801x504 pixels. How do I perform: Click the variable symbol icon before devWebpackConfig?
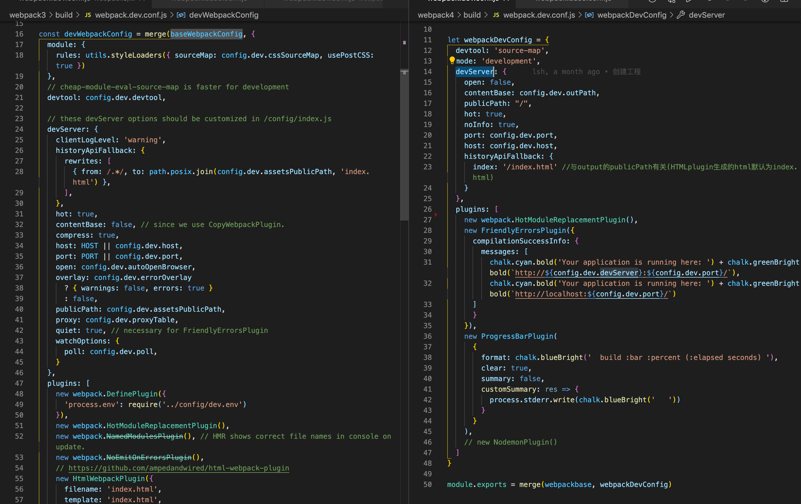pyautogui.click(x=181, y=15)
